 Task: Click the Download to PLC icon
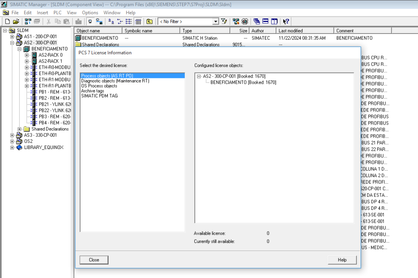(78, 22)
